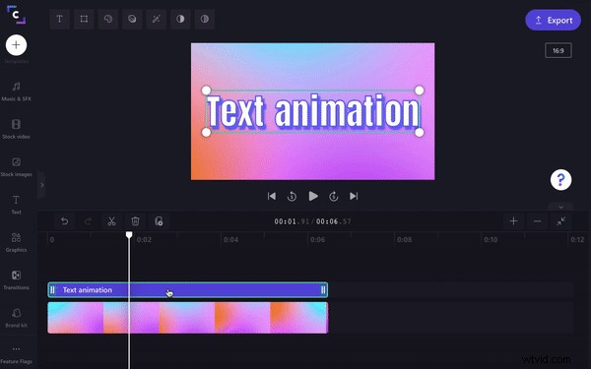Undo the last action
Image resolution: width=591 pixels, height=369 pixels.
pyautogui.click(x=64, y=221)
